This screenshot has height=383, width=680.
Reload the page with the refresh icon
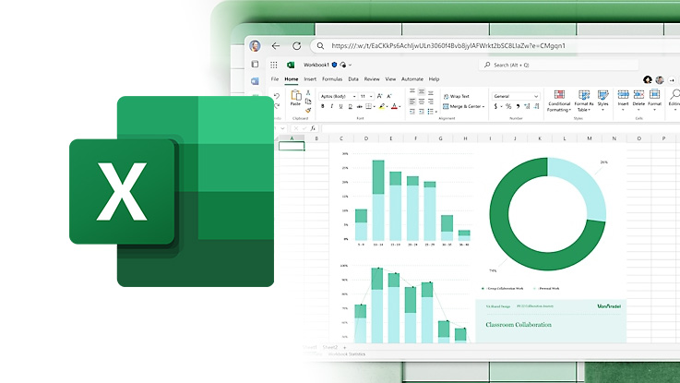pyautogui.click(x=296, y=45)
